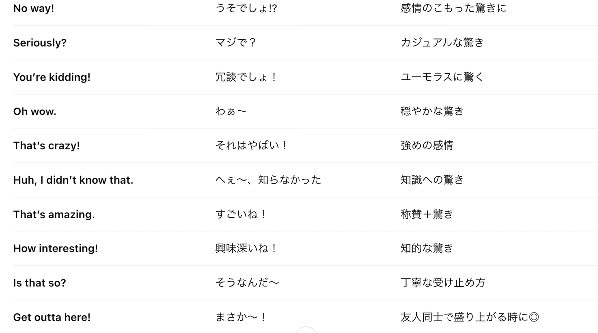Click "You're kidding!" in the first column
This screenshot has height=333, width=598.
(x=52, y=77)
